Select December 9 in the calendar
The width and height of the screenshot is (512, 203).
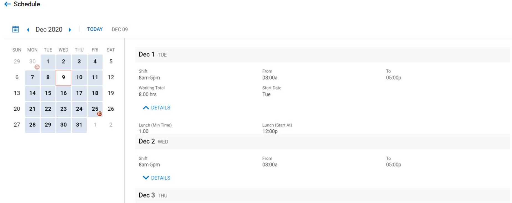point(63,77)
